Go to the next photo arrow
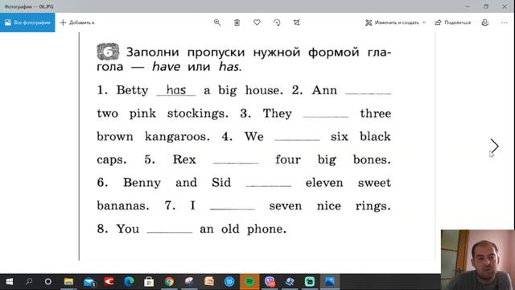Viewport: 515px width, 290px height. tap(495, 146)
